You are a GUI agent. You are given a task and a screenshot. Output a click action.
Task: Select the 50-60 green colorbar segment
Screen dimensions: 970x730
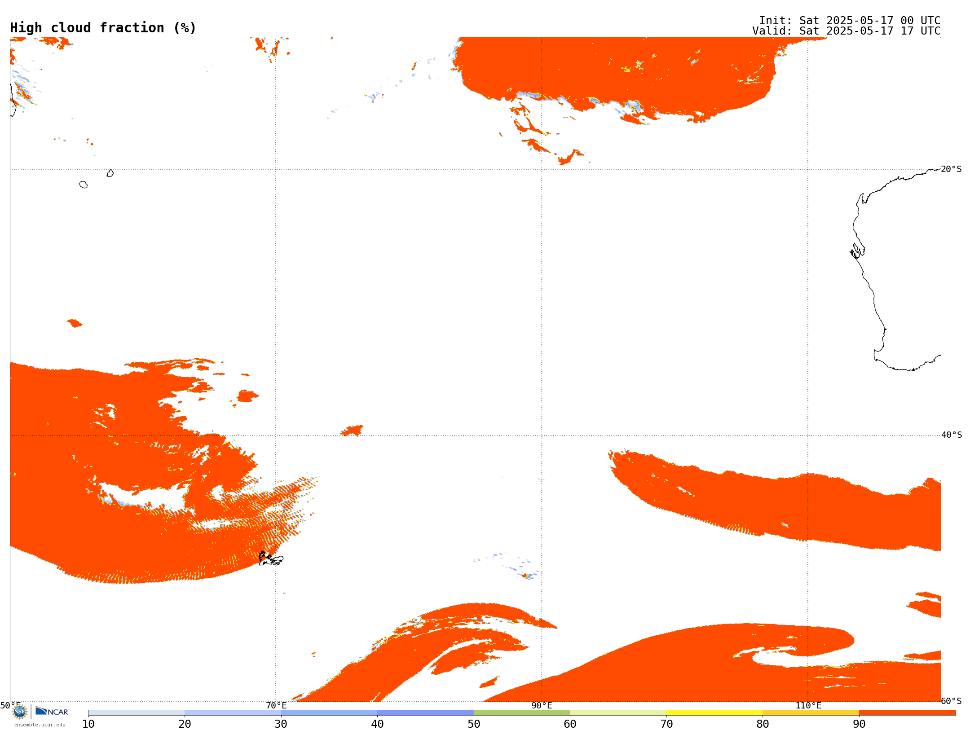point(522,713)
